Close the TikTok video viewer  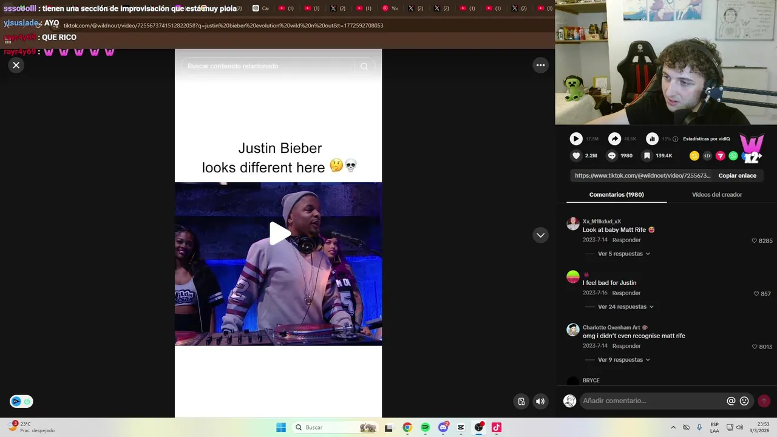(16, 65)
